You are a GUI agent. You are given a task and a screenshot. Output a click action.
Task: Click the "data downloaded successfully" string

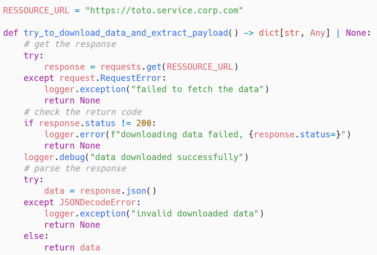[167, 157]
